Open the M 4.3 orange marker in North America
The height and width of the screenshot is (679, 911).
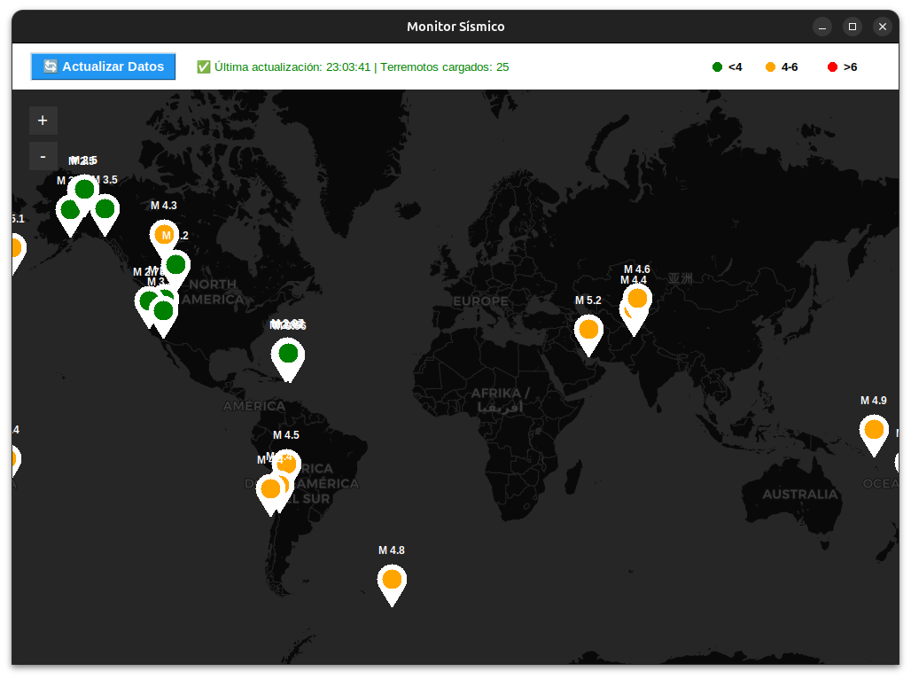tap(165, 235)
